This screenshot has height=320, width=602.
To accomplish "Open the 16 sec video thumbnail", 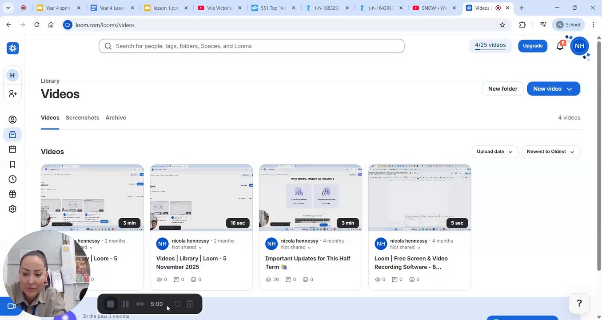I will pyautogui.click(x=201, y=198).
